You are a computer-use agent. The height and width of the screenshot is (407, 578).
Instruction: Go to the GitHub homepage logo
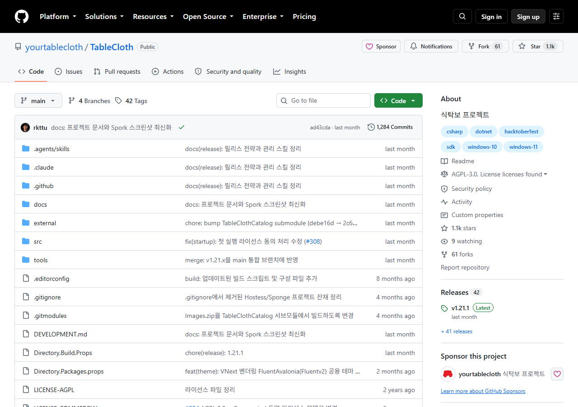(x=22, y=16)
